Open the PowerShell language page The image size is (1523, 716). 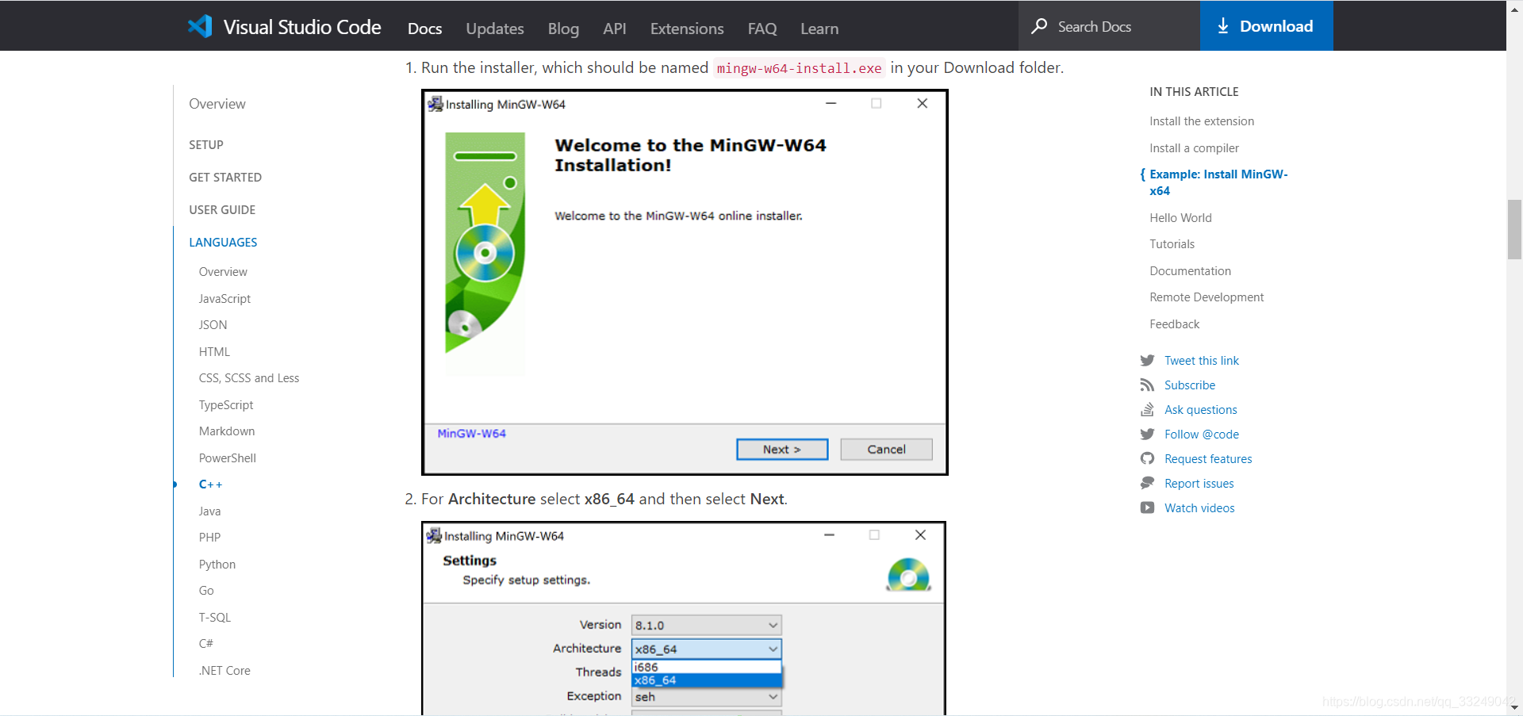pos(228,458)
